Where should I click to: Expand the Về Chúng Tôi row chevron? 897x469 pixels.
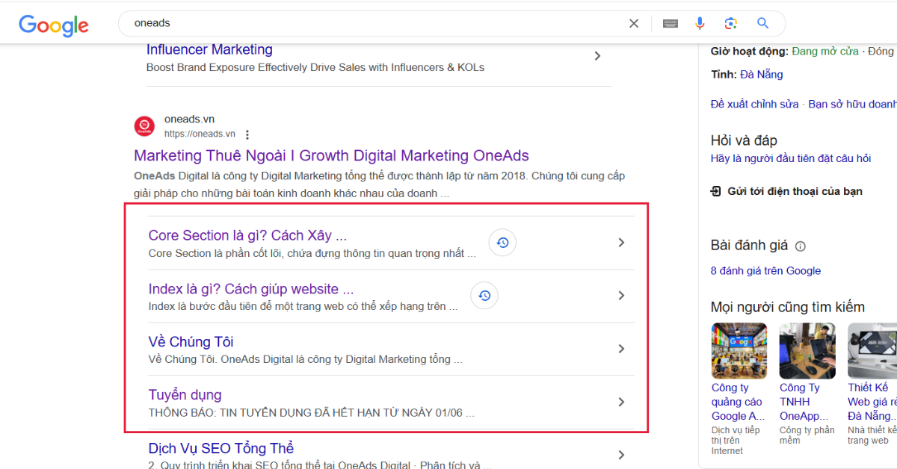621,349
